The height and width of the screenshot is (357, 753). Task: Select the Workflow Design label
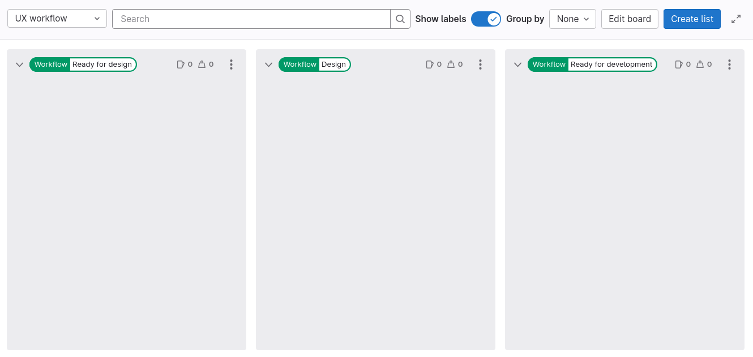tap(315, 64)
